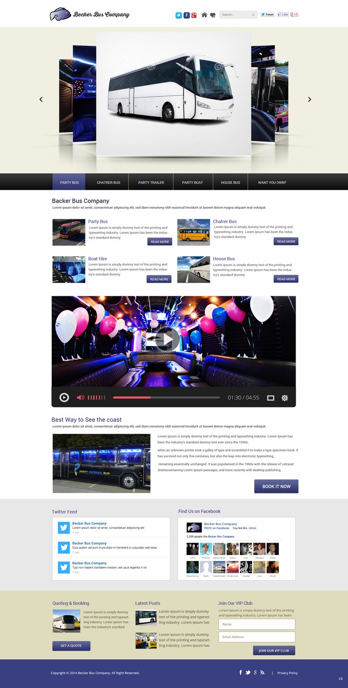Open the Boat Hire card thumbnail

tap(69, 270)
